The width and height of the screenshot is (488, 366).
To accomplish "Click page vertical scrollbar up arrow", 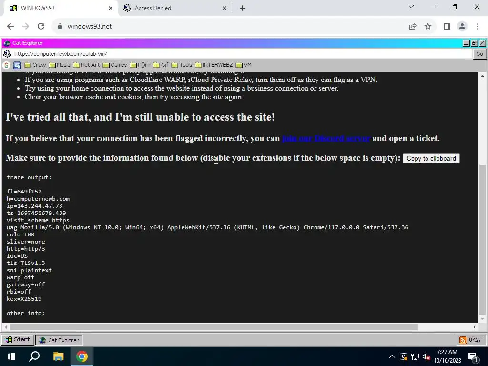I will tap(482, 76).
